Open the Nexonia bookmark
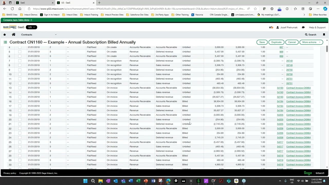Viewport: 329px width, 185px height. point(197,15)
